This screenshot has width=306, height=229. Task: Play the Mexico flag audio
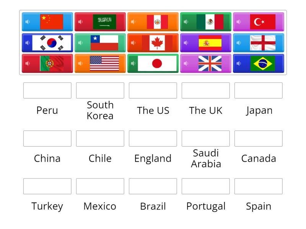pyautogui.click(x=185, y=22)
